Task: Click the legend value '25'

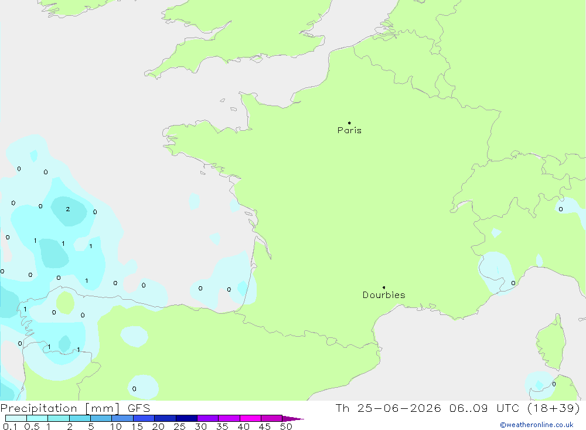Action: [x=179, y=426]
